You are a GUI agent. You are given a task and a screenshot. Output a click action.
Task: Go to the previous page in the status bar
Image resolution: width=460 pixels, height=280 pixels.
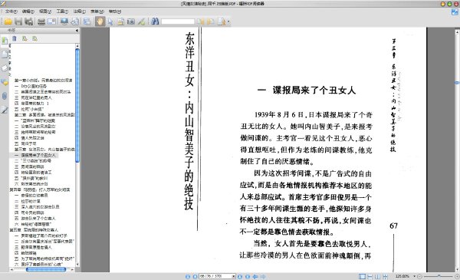(195, 276)
